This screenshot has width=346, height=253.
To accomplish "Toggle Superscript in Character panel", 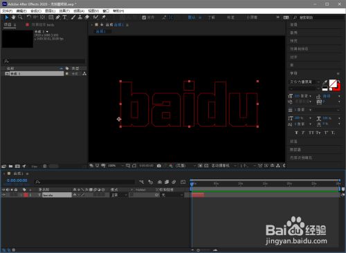I will 326,133.
